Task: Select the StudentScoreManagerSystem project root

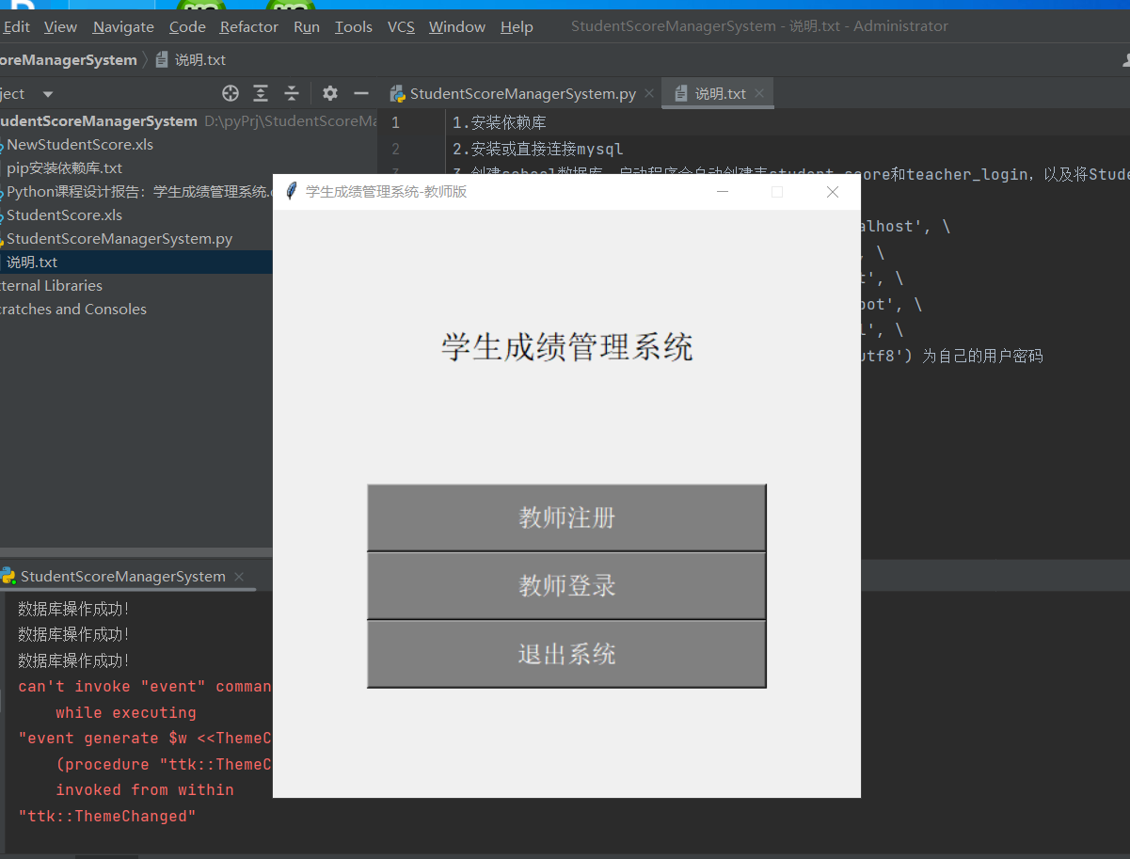Action: pyautogui.click(x=99, y=121)
